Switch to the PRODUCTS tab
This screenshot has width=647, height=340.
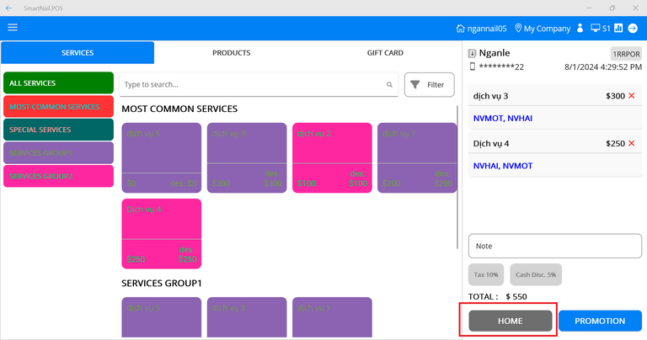coord(231,53)
